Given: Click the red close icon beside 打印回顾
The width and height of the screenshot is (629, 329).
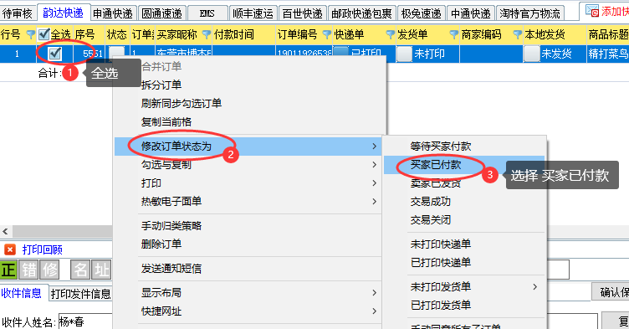Looking at the screenshot, I should pos(10,249).
